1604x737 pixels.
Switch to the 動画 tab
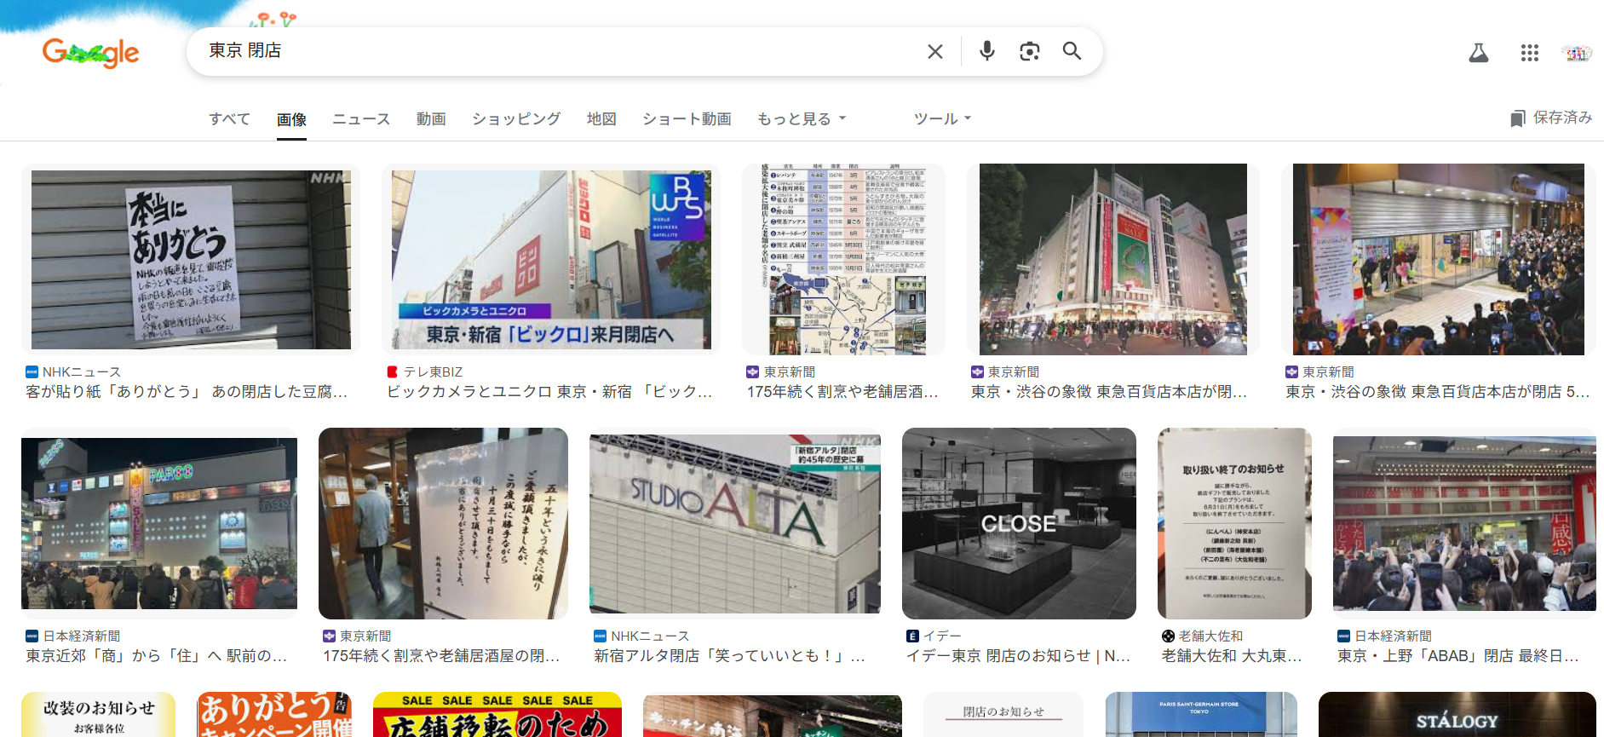coord(431,118)
